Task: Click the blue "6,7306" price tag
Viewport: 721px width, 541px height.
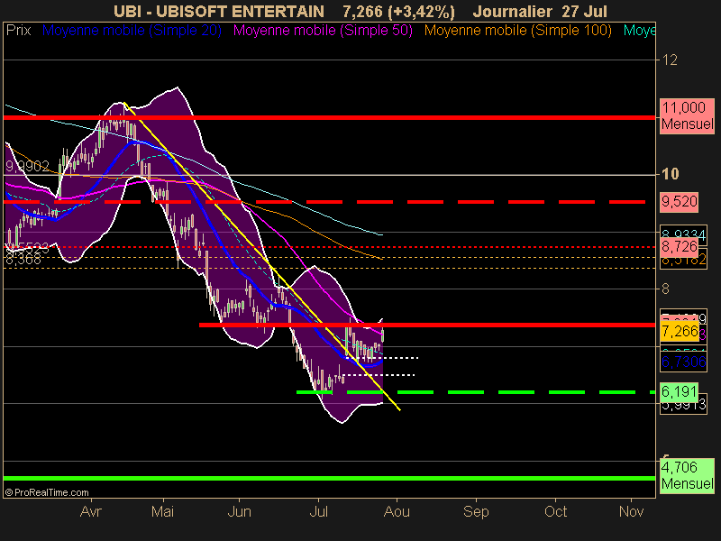Action: (x=683, y=362)
